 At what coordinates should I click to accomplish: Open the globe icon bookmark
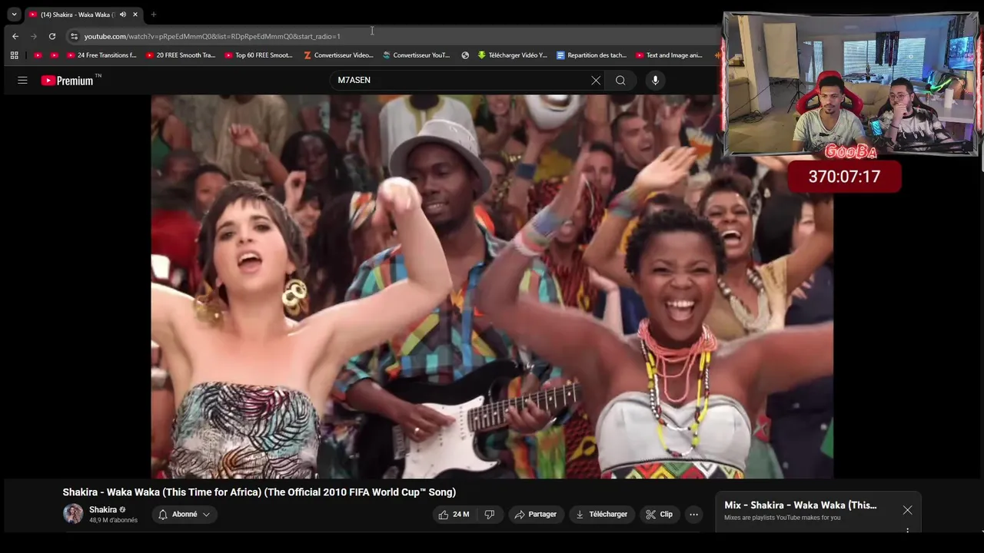pos(465,55)
